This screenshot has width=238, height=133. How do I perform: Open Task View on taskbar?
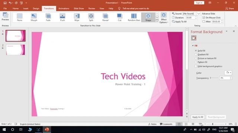pyautogui.click(x=21, y=130)
